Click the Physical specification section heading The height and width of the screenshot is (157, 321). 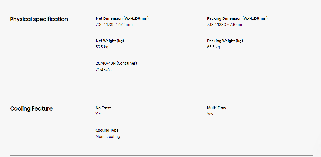coord(39,19)
